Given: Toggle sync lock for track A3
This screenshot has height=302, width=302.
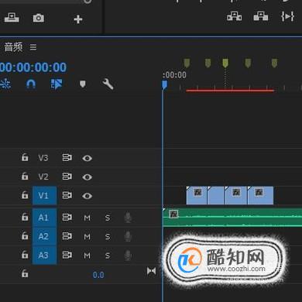Looking at the screenshot, I should [x=67, y=255].
